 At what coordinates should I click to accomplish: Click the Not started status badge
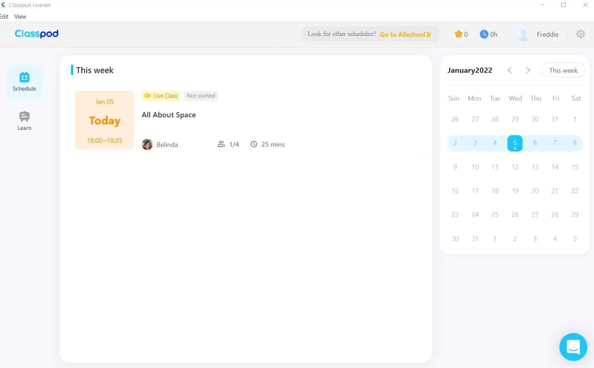[201, 96]
